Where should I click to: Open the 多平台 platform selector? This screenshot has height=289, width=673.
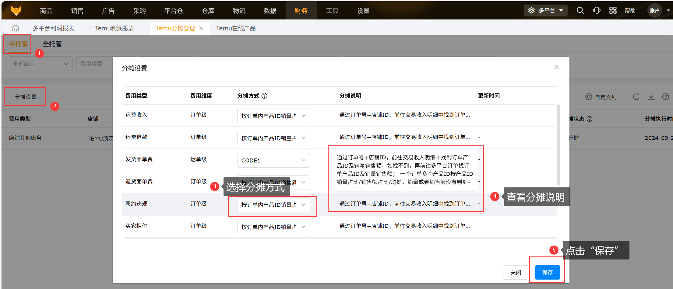click(x=545, y=11)
